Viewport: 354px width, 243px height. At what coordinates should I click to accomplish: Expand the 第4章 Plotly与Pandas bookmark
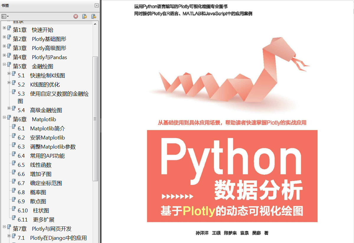point(4,55)
